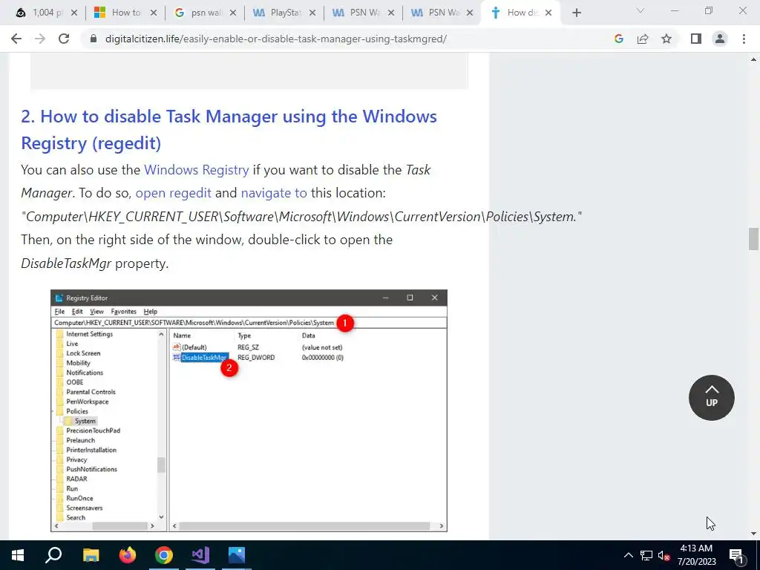Click the address bar URL
The width and height of the screenshot is (760, 570).
[276, 39]
